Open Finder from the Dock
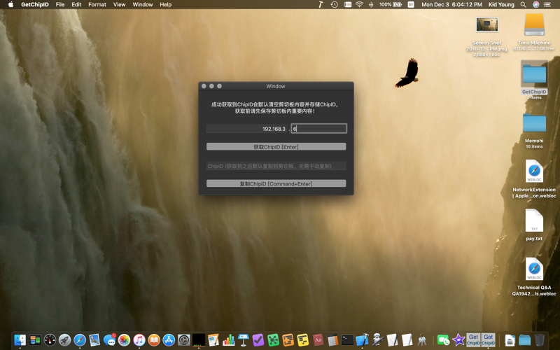 (20, 340)
